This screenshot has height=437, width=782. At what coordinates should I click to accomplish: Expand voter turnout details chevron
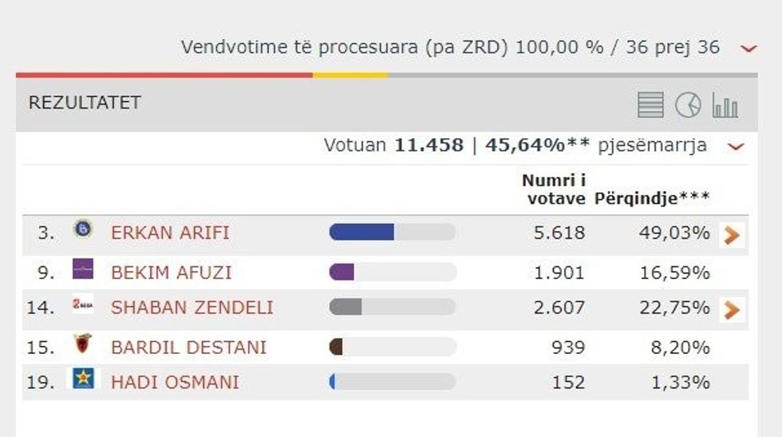point(736,147)
